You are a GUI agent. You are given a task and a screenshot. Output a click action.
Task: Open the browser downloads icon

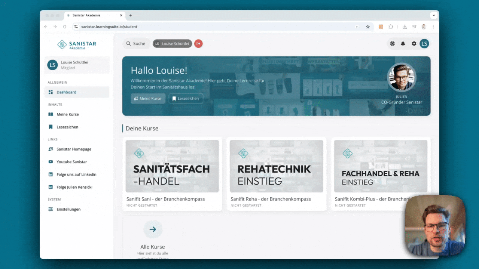(x=405, y=27)
